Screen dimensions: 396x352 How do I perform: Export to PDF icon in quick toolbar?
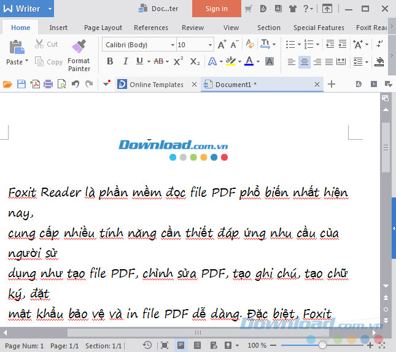35,84
